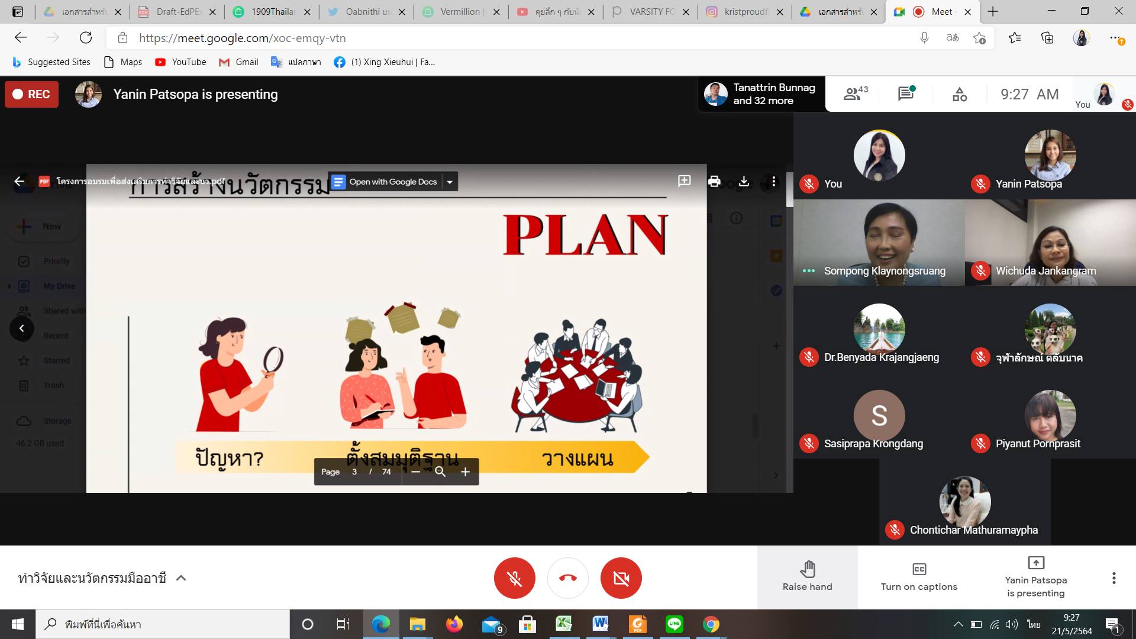
Task: Toggle the camera on/off button
Action: [621, 578]
